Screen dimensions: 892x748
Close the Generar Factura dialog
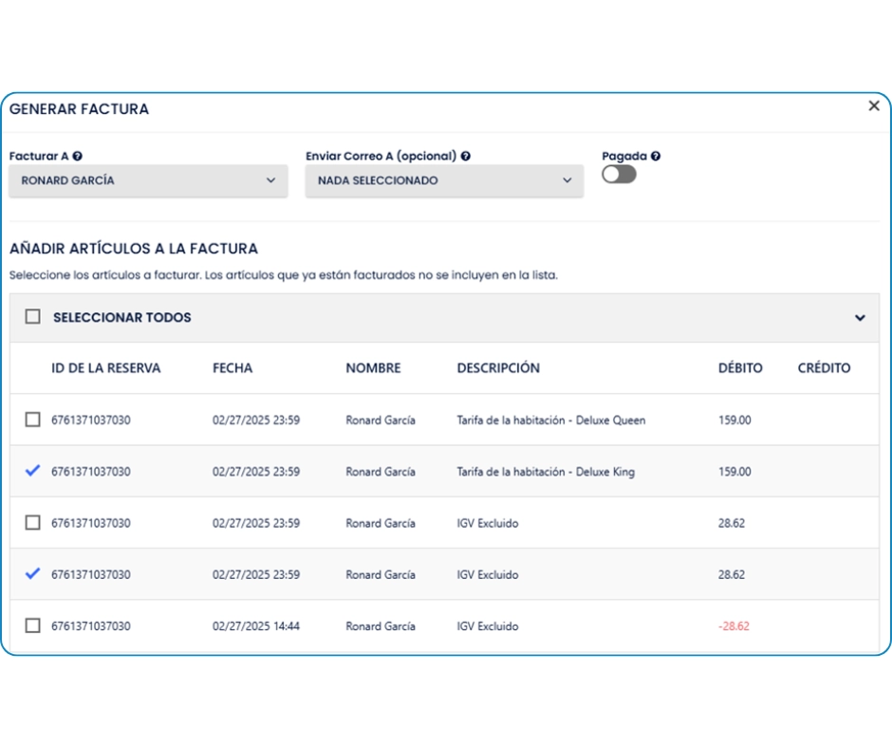tap(874, 106)
